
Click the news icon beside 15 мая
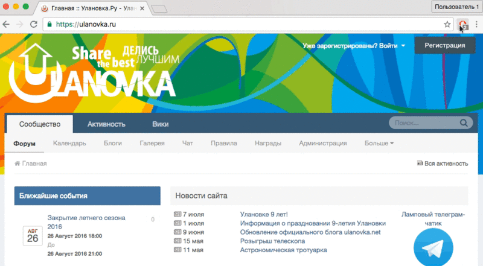click(178, 241)
